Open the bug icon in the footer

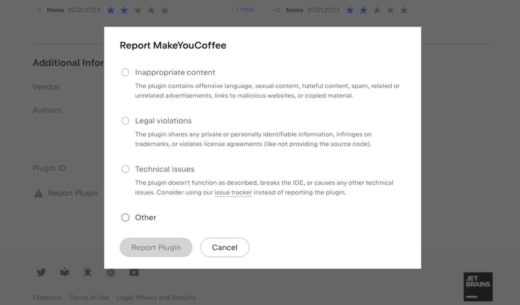pyautogui.click(x=88, y=272)
